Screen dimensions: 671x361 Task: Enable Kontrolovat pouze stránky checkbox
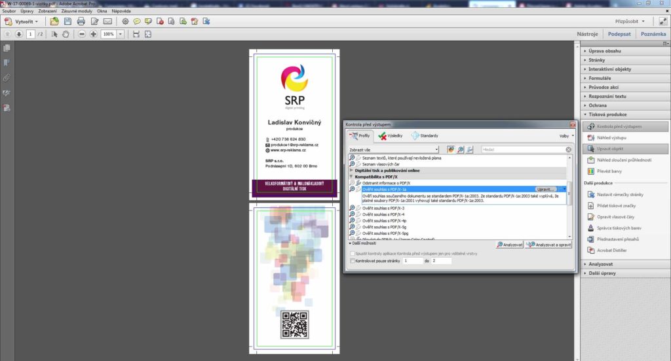353,260
